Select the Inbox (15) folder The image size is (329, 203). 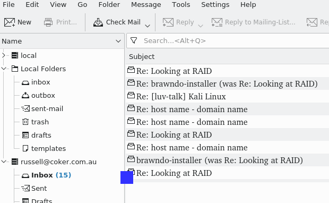[x=51, y=175]
